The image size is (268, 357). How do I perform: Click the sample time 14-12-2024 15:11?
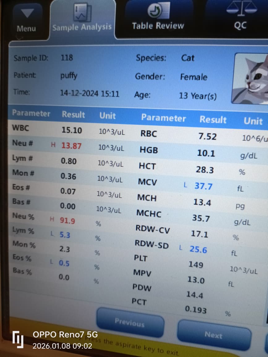pyautogui.click(x=89, y=93)
